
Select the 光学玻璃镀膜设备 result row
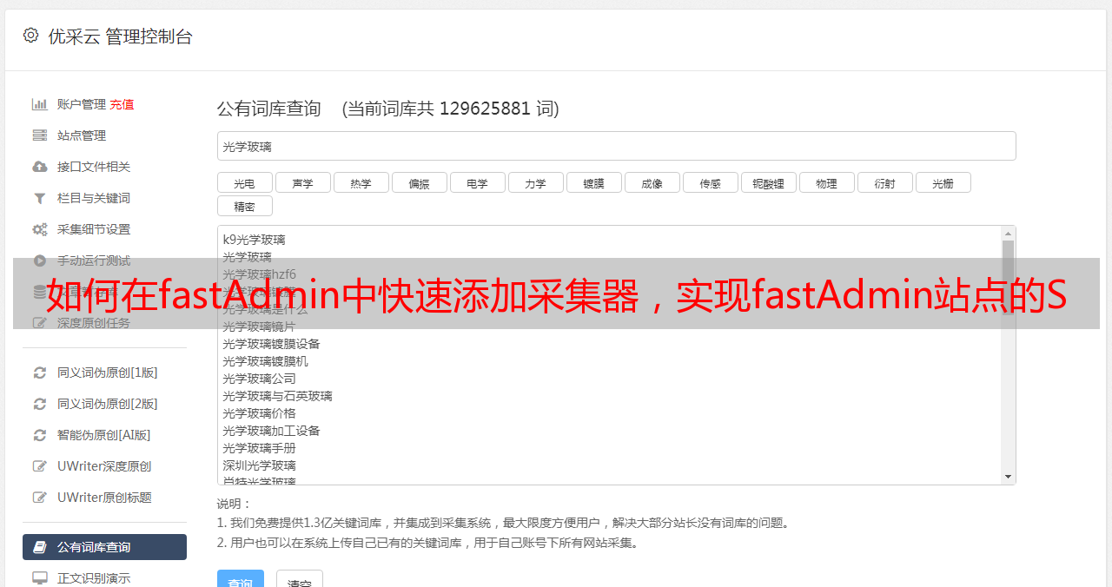[271, 344]
